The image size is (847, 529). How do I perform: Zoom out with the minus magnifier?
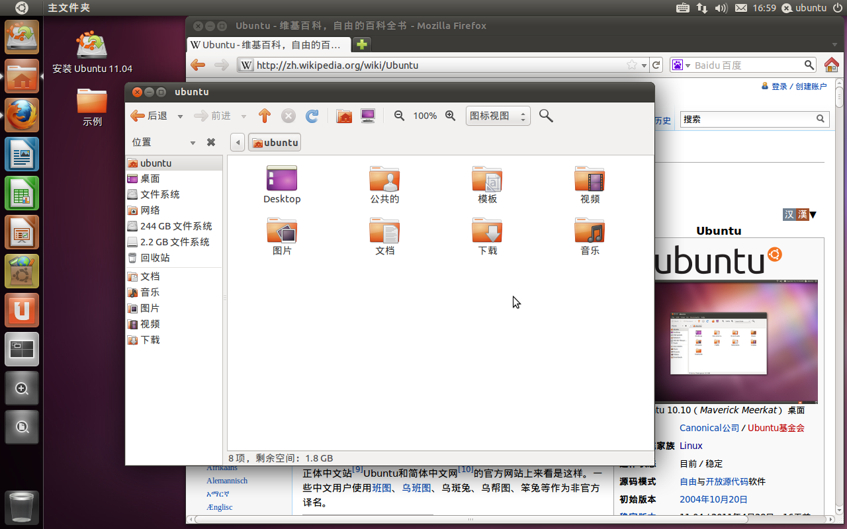coord(399,116)
